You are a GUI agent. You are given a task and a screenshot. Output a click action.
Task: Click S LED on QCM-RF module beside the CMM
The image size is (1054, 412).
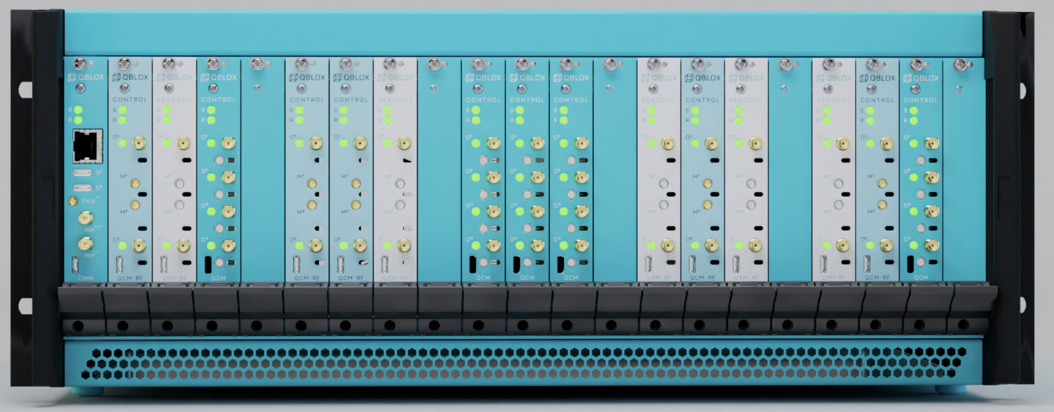pos(122,110)
